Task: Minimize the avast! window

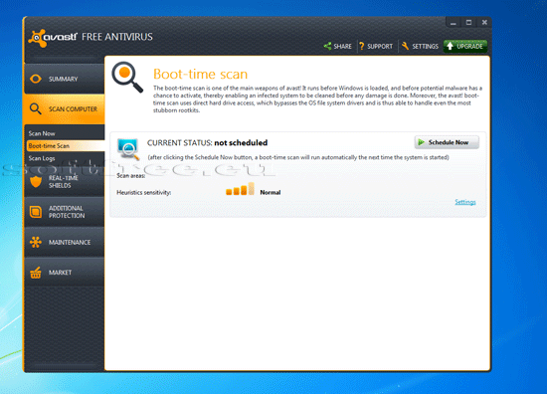Action: [454, 23]
